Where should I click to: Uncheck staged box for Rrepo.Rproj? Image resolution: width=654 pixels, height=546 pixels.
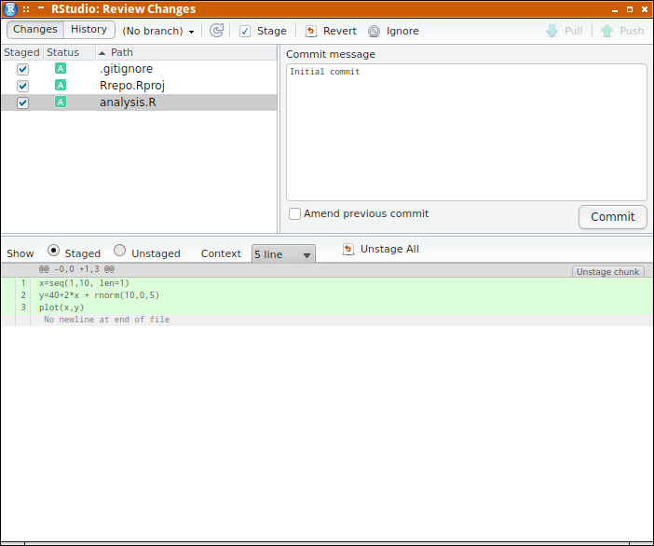pyautogui.click(x=23, y=87)
